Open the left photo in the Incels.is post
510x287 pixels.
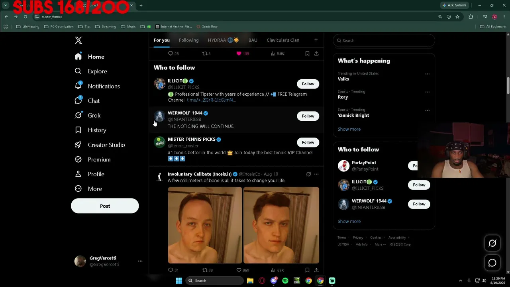click(205, 225)
